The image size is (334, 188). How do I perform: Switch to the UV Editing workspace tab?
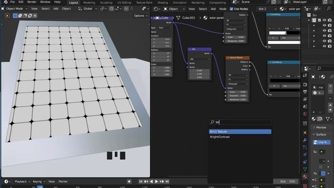pyautogui.click(x=124, y=3)
